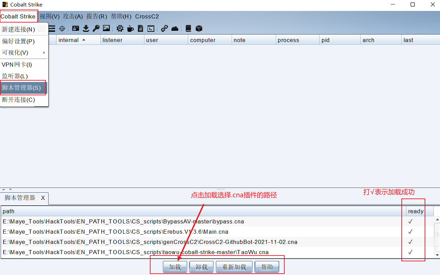440x275 pixels.
Task: Show the targets crosshair view
Action: [62, 29]
